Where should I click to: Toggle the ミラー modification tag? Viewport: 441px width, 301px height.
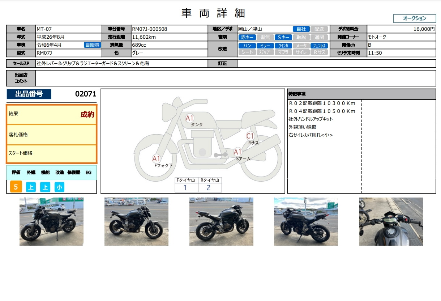265,46
